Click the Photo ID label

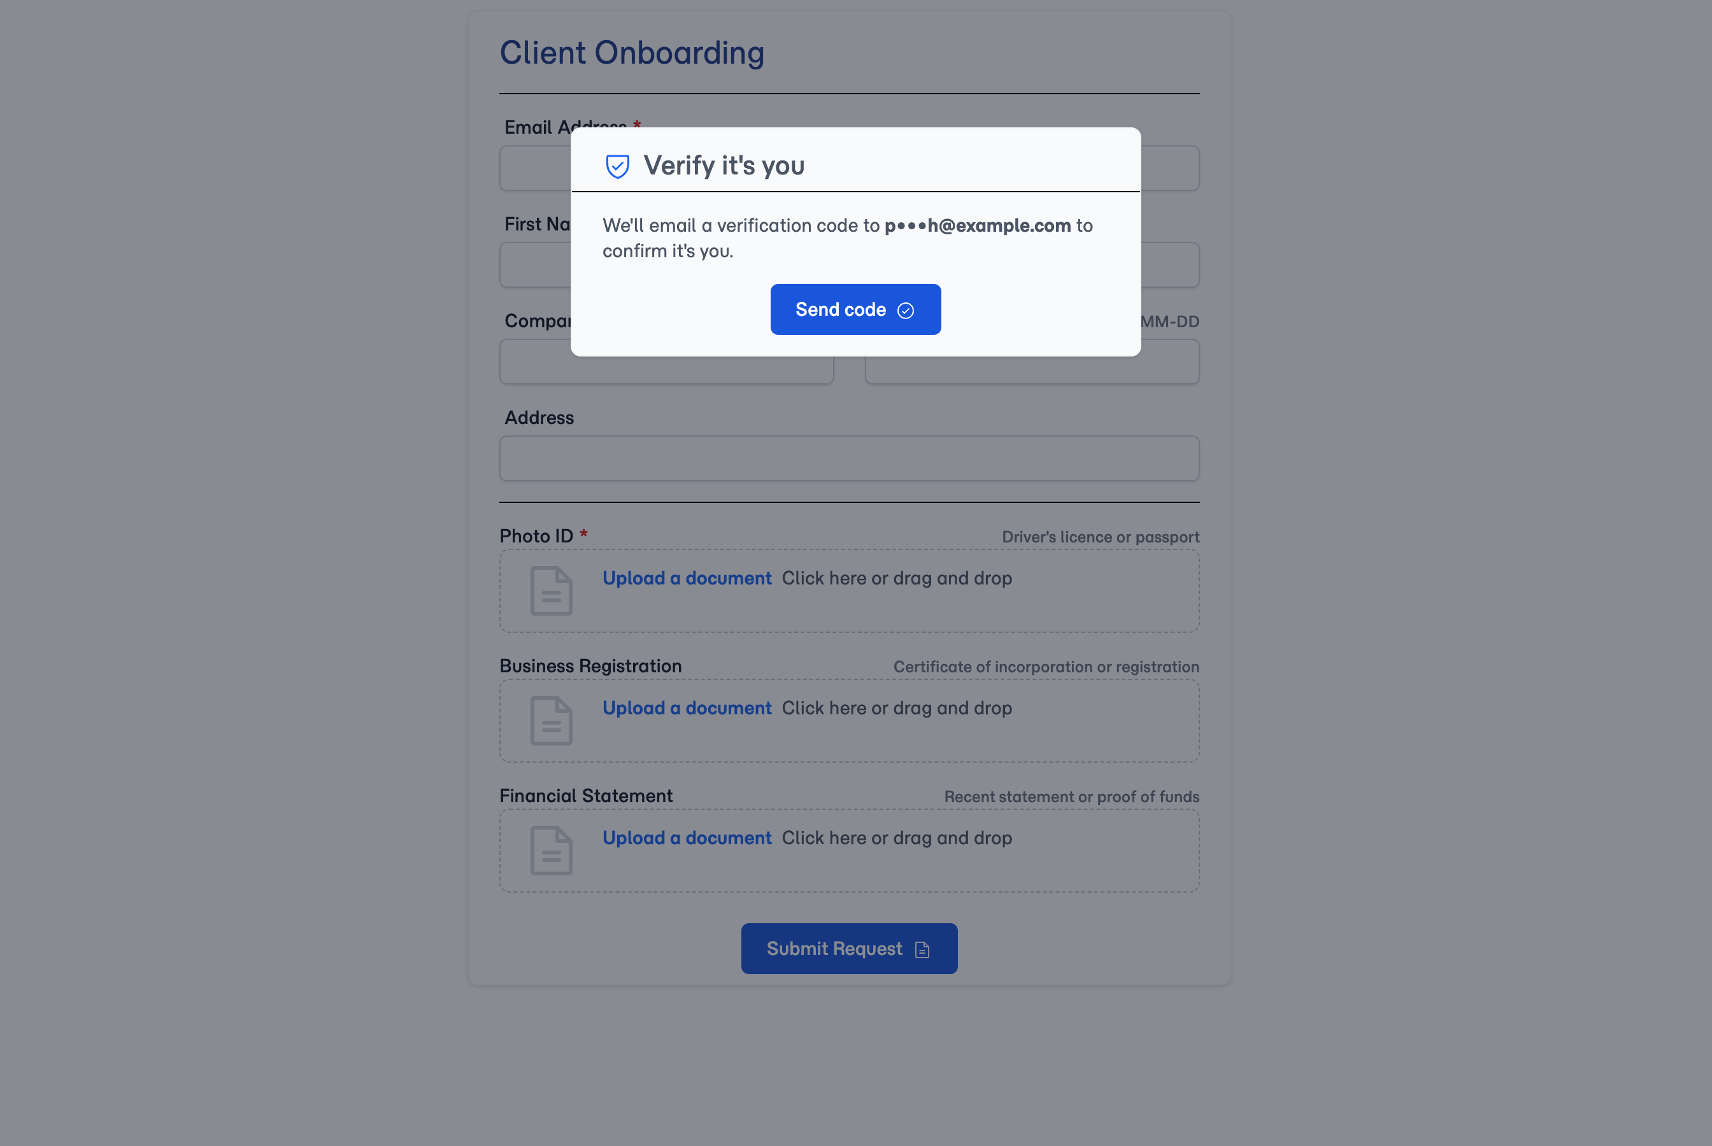536,535
